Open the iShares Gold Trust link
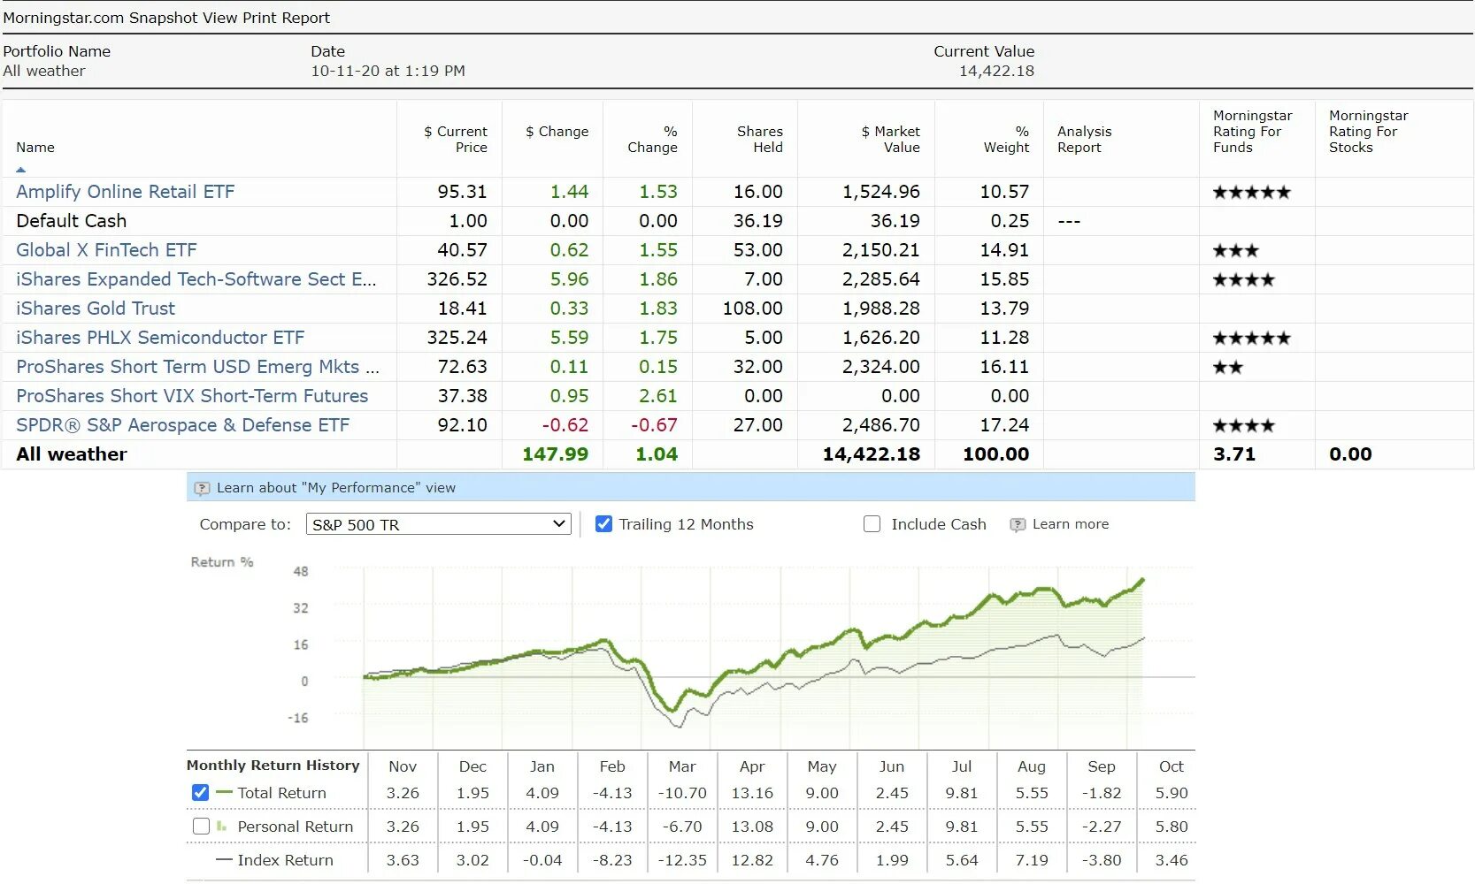Viewport: 1475px width, 884px height. (96, 309)
